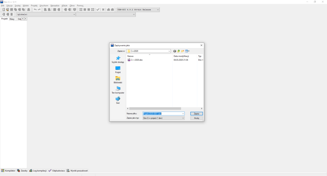Open Pulpit location in dialog sidebar
327x176 pixels.
[x=118, y=69]
